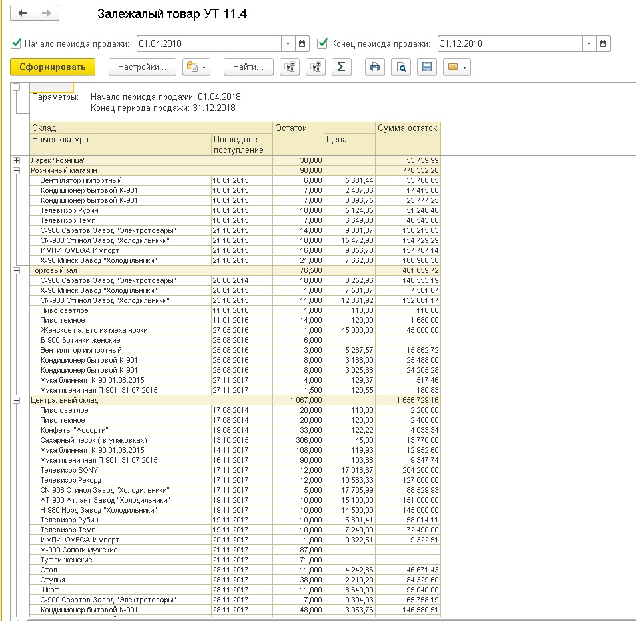Open the Настройки... dialog
Screen dimensions: 636x621
pos(142,67)
